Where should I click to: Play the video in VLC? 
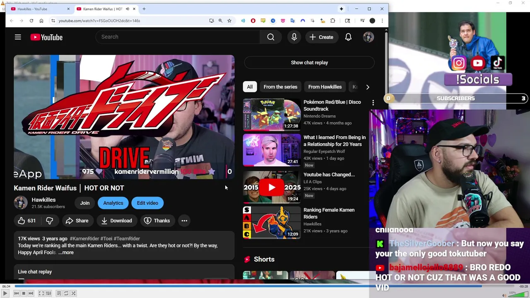pos(5,293)
